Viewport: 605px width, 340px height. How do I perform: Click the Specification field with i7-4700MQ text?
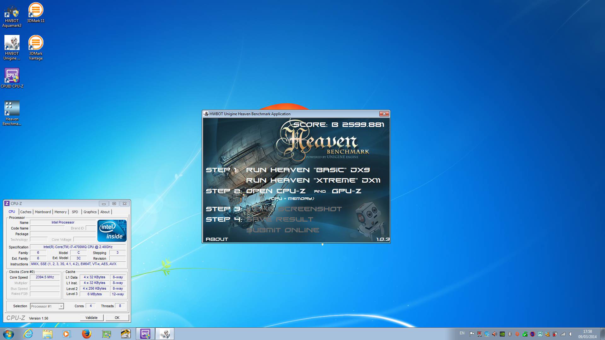tap(78, 247)
